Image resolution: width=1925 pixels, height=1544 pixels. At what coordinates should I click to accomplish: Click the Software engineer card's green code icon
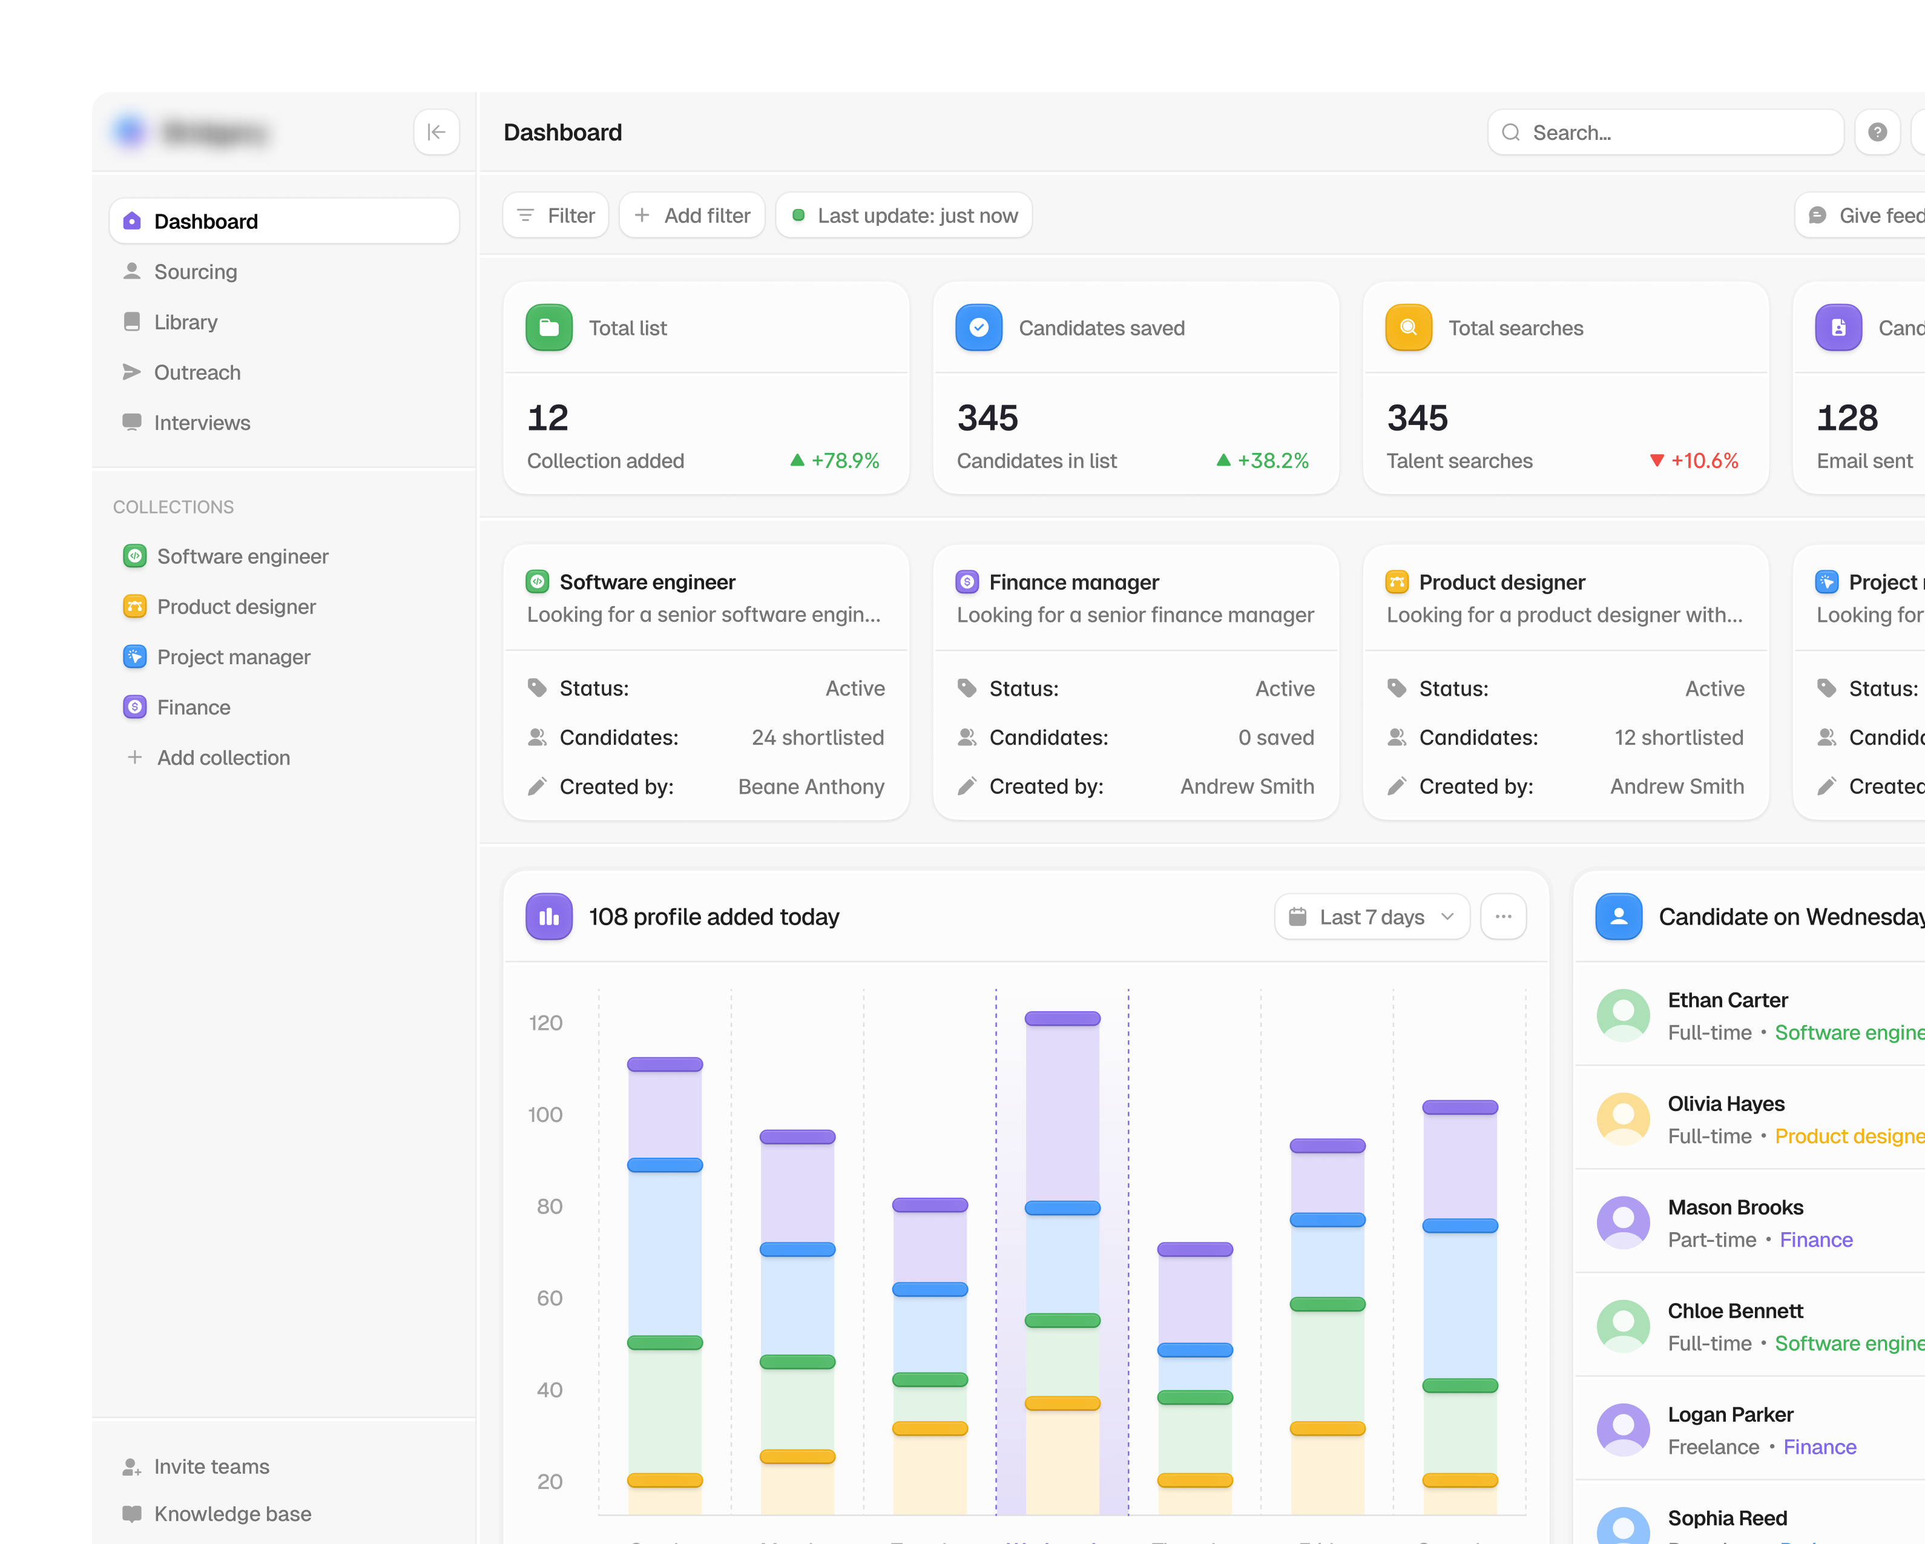click(538, 582)
